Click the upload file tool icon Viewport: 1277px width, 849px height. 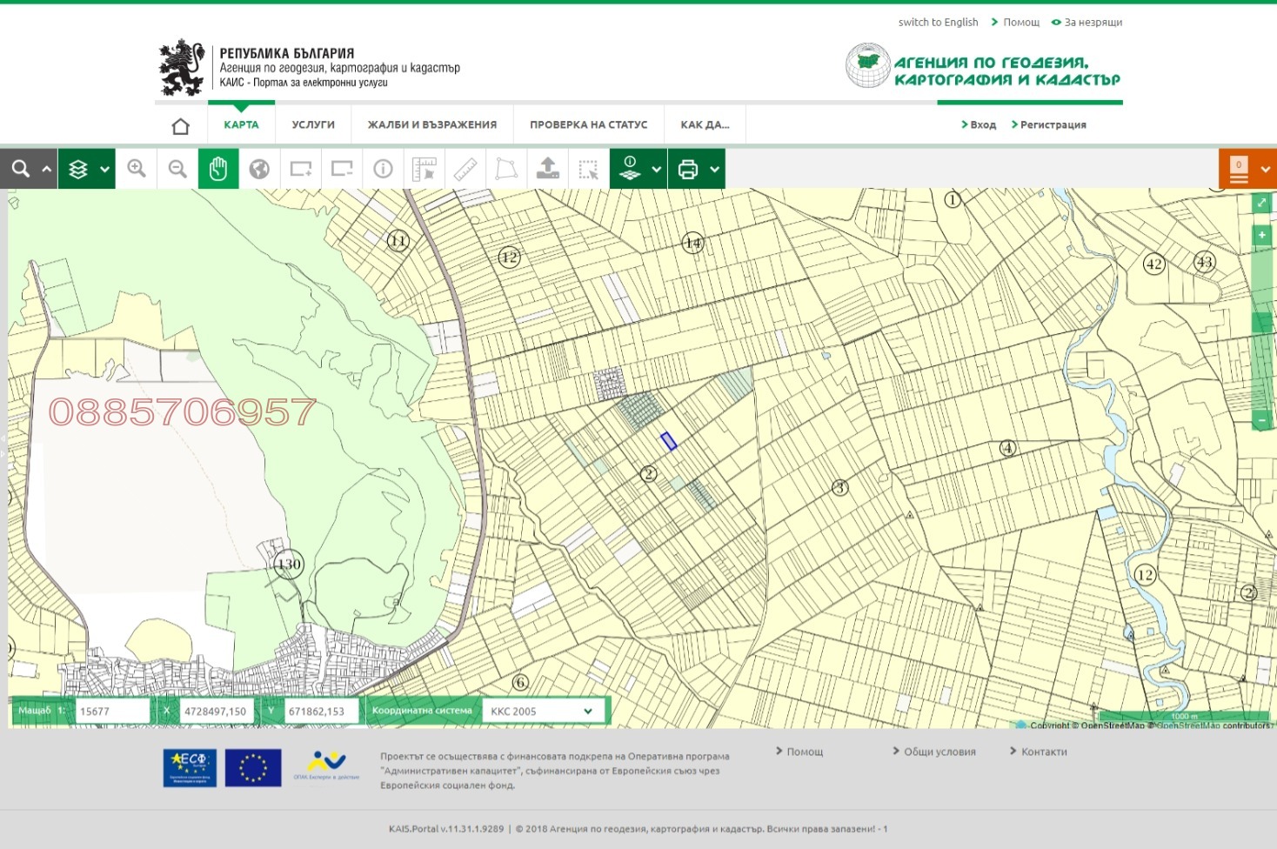pyautogui.click(x=547, y=169)
